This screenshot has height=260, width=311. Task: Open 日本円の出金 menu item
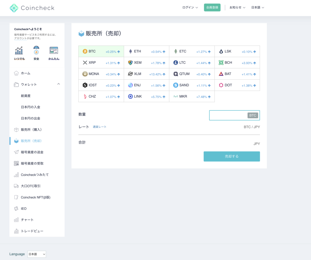coord(31,118)
